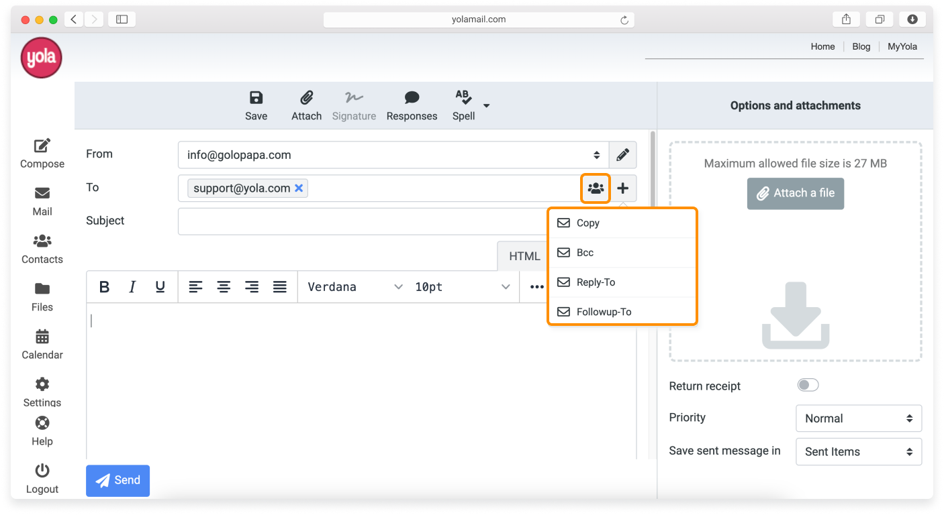Open Calendar from the sidebar
Viewport: 944px width, 515px height.
(42, 345)
